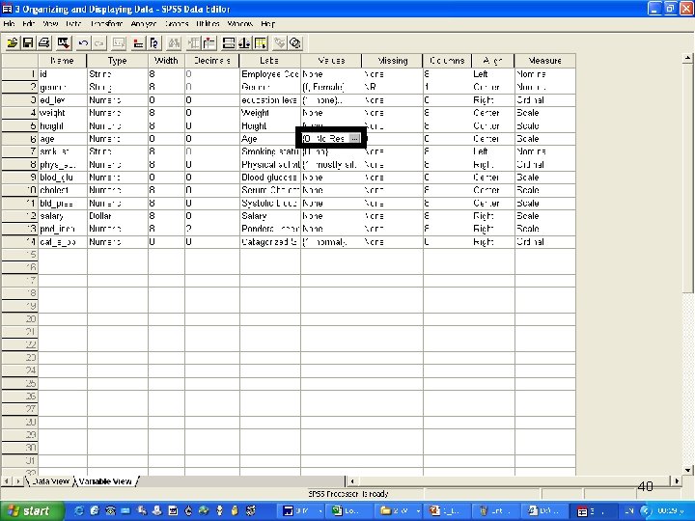Image resolution: width=695 pixels, height=521 pixels.
Task: Open the Window menu
Action: point(239,23)
